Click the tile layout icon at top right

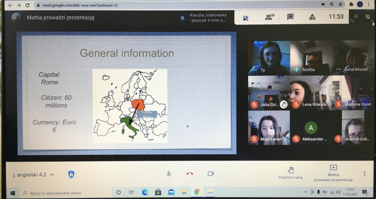[x=368, y=16]
